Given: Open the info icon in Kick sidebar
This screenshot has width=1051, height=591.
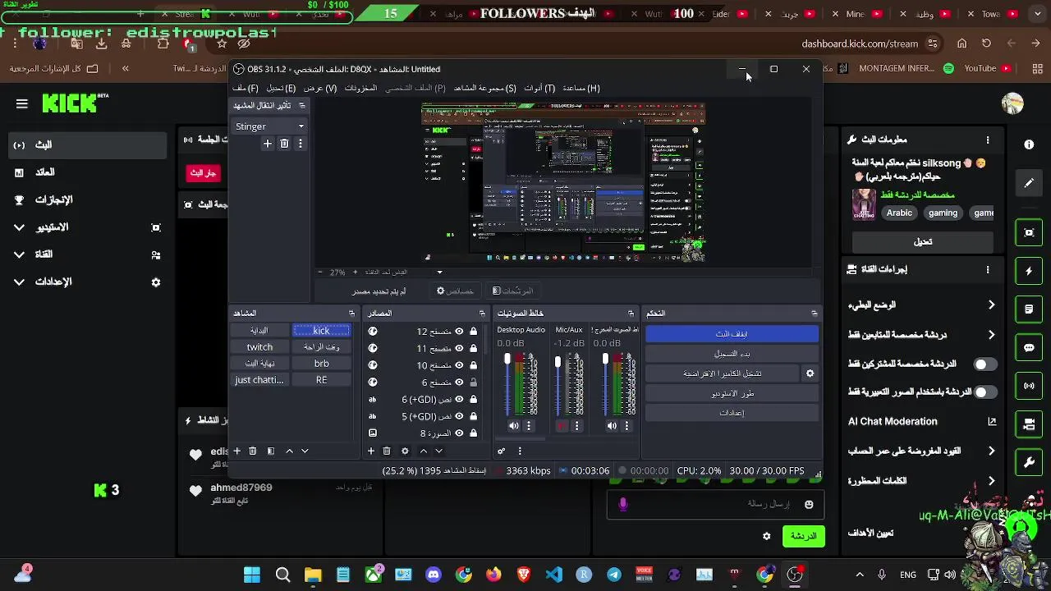Looking at the screenshot, I should click(x=1029, y=144).
